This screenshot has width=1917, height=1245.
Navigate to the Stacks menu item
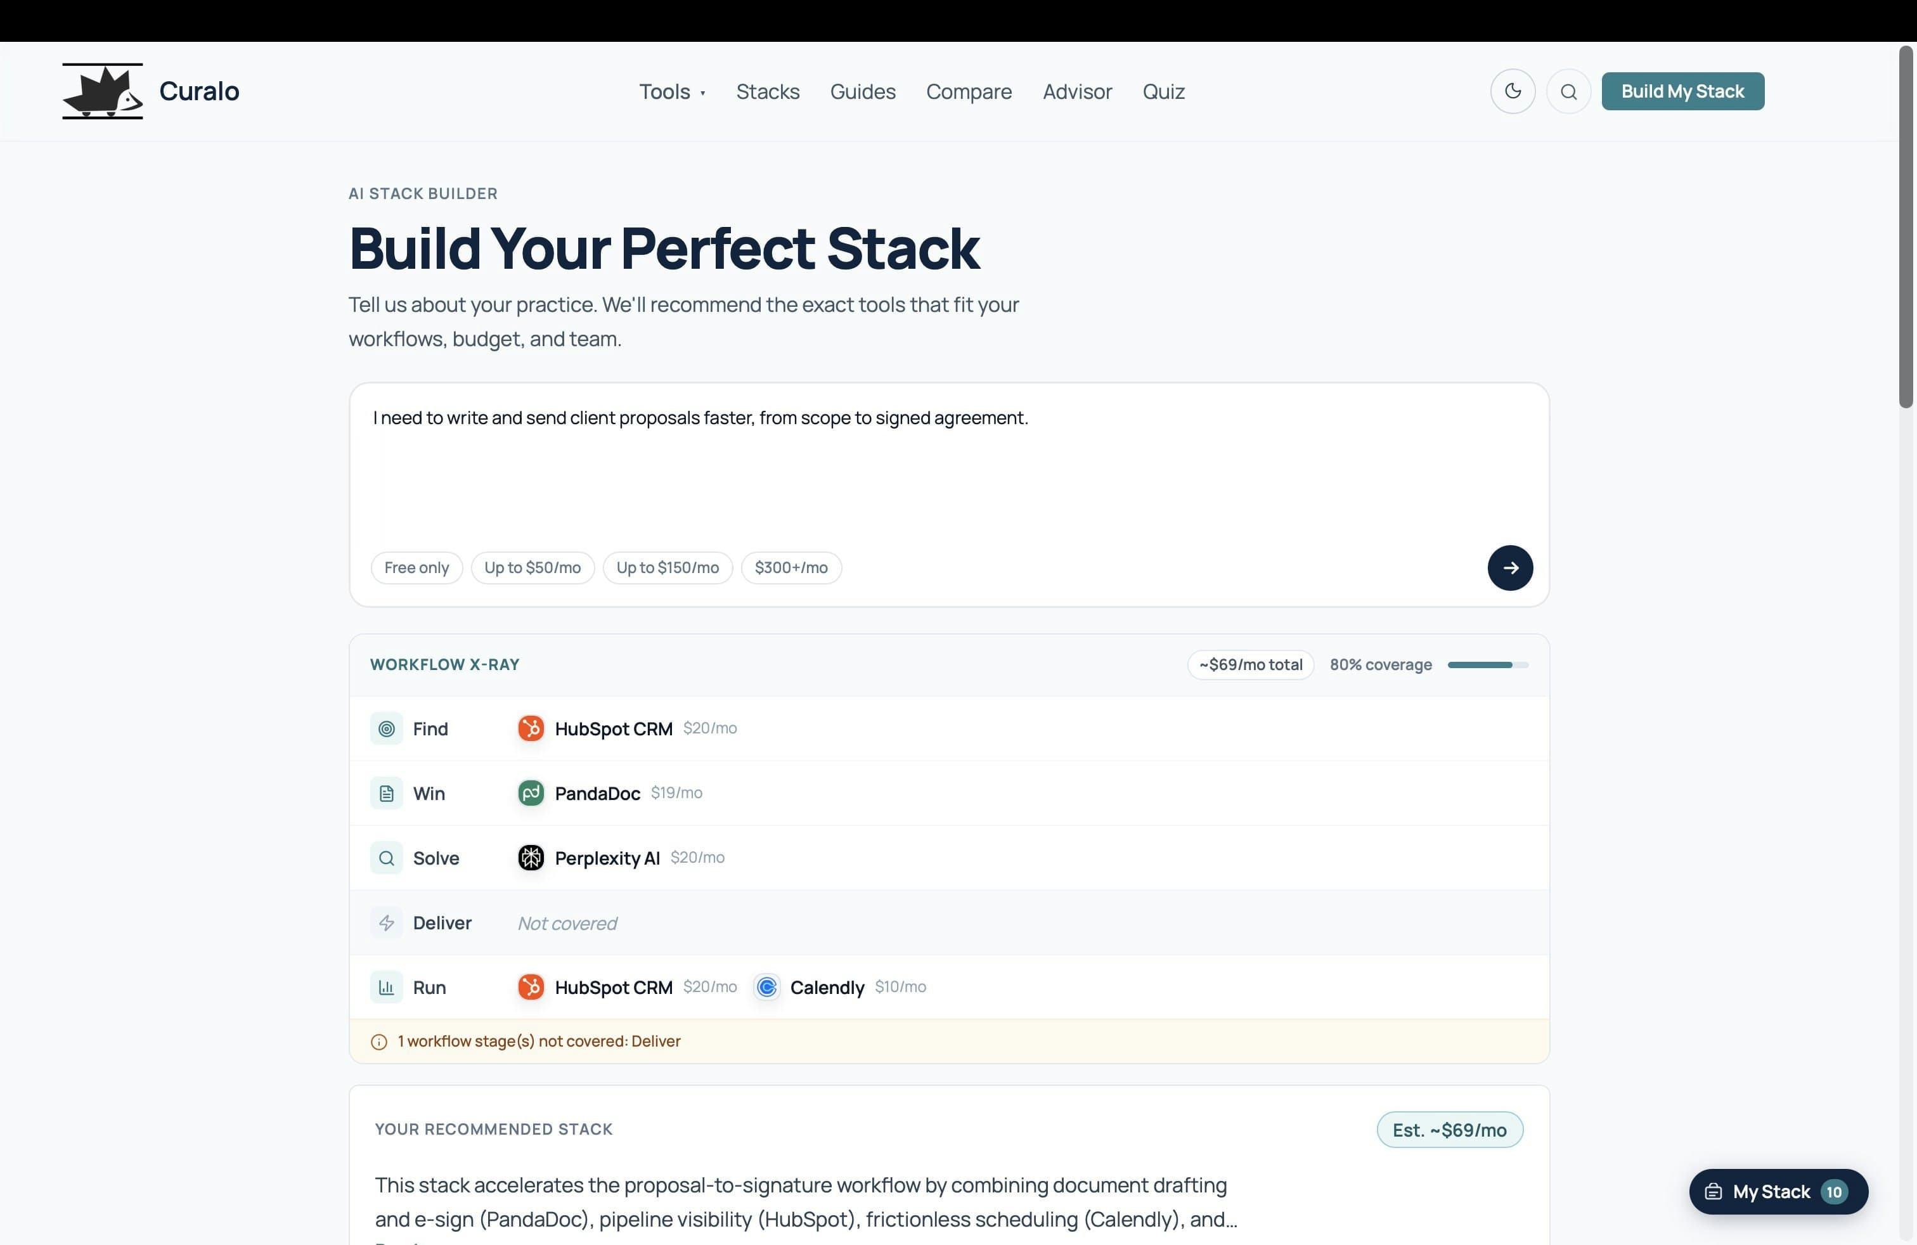pyautogui.click(x=768, y=92)
